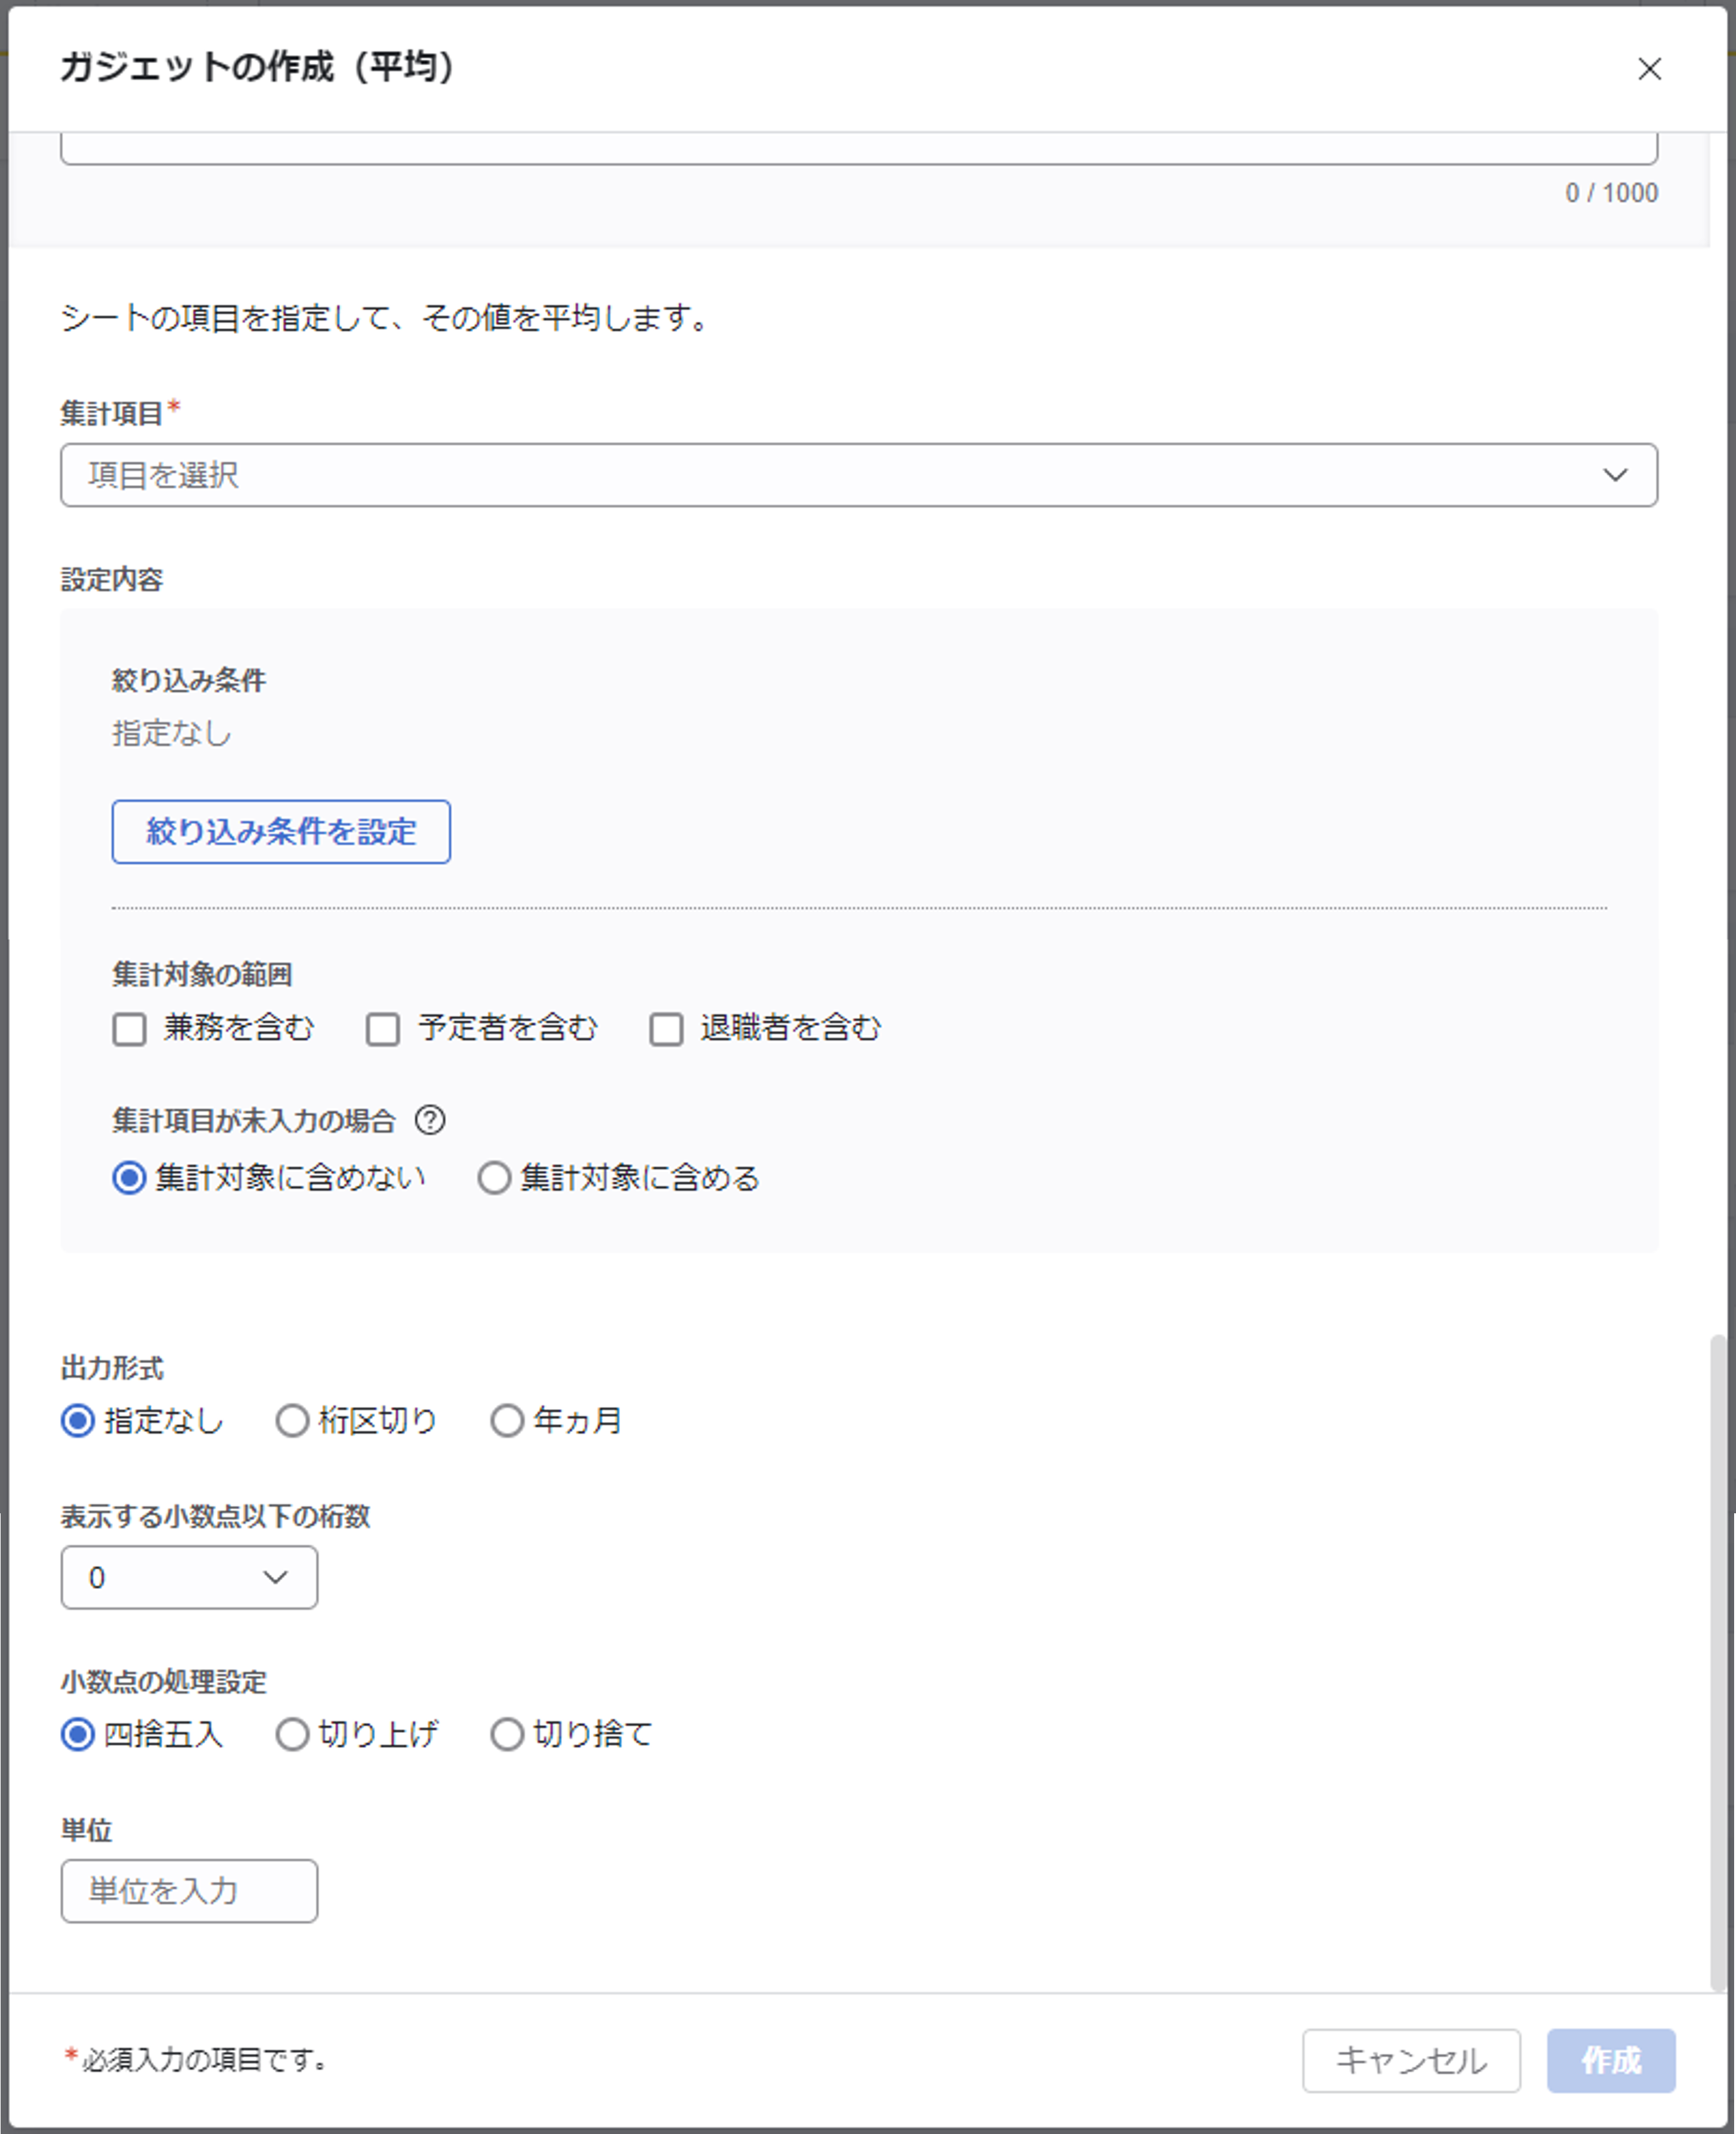This screenshot has height=2134, width=1736.
Task: Click the 単位を入力 text field
Action: 189,1891
